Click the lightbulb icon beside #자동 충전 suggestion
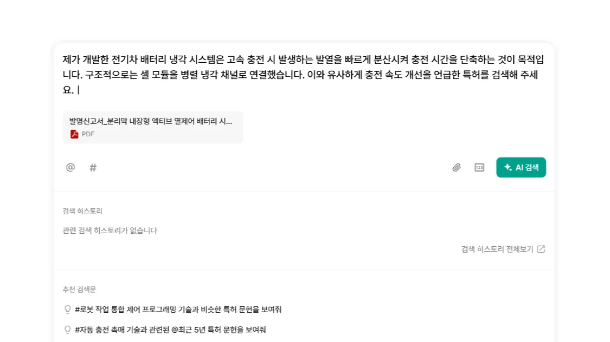The height and width of the screenshot is (342, 610). [x=68, y=330]
